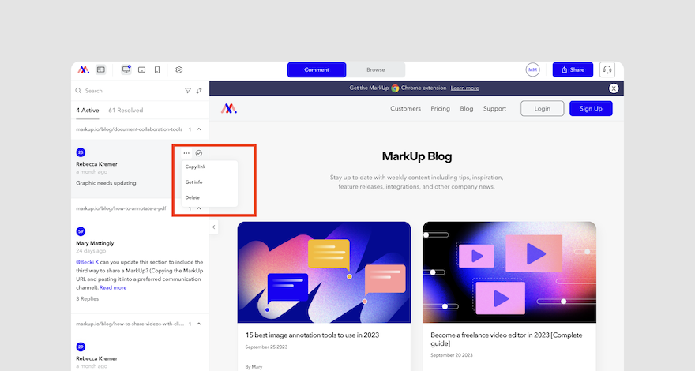Open Customers nav link
The height and width of the screenshot is (371, 695).
pyautogui.click(x=406, y=109)
